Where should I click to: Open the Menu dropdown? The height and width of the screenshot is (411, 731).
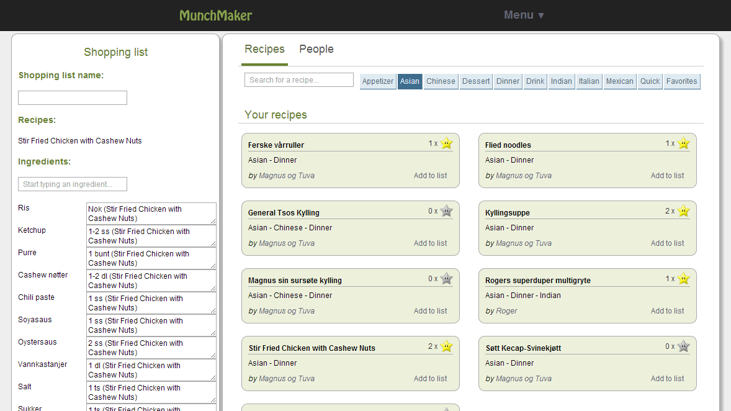(x=524, y=15)
